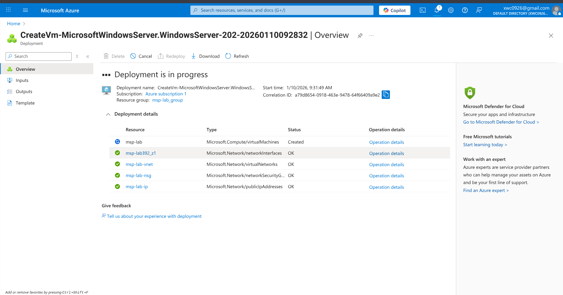Open the notifications bell
This screenshot has width=563, height=295.
tap(437, 10)
